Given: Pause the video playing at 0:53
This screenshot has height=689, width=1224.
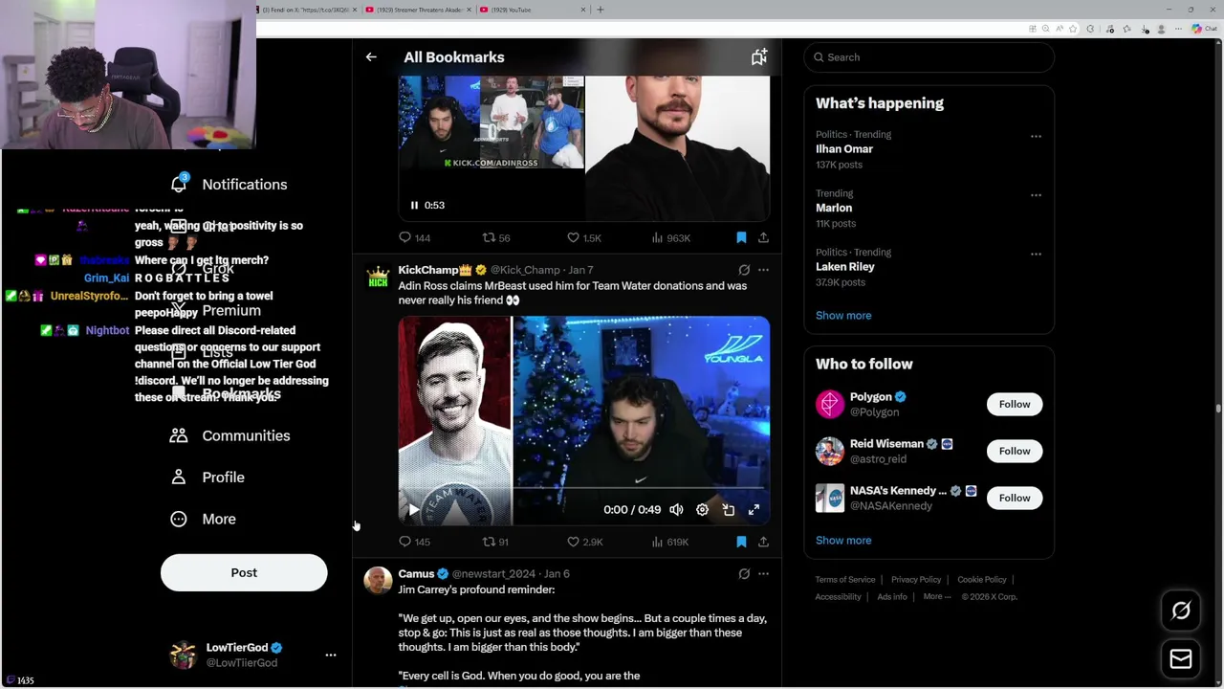Looking at the screenshot, I should (x=414, y=205).
